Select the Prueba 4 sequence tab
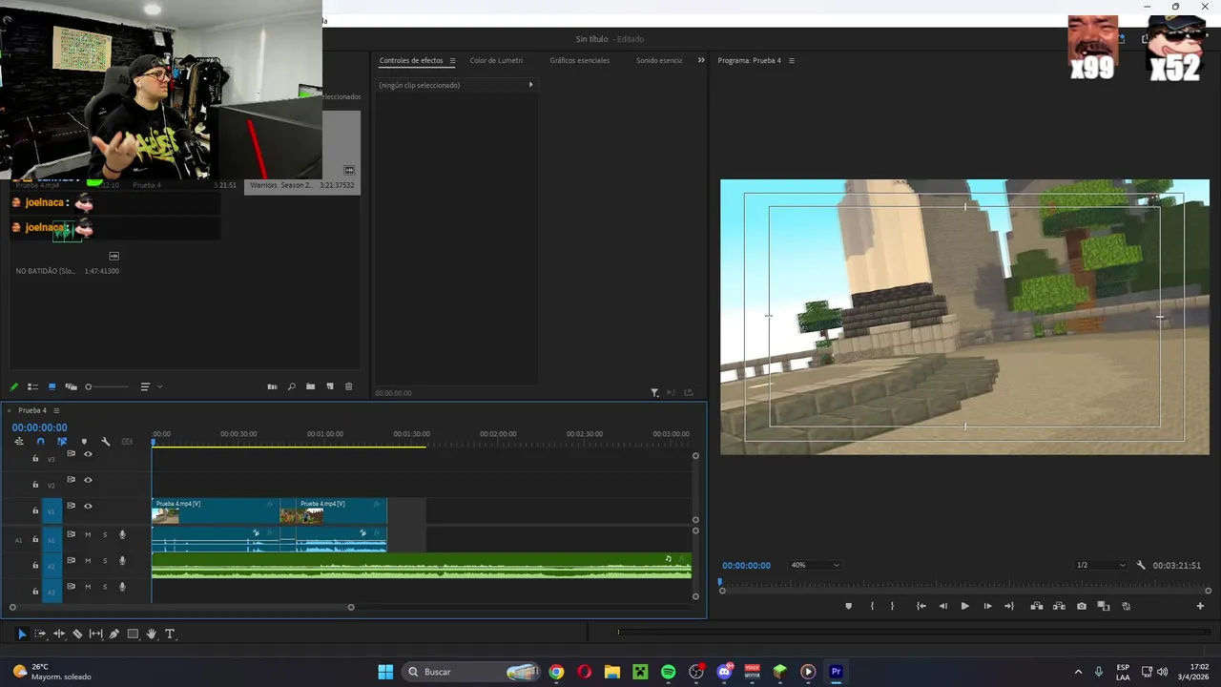Screen dimensions: 1221x687 (32, 410)
